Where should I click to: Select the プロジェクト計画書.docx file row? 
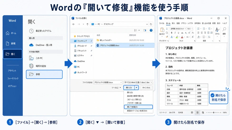point(125,45)
